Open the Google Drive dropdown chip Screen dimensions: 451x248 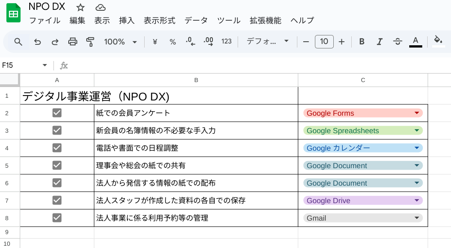point(363,200)
